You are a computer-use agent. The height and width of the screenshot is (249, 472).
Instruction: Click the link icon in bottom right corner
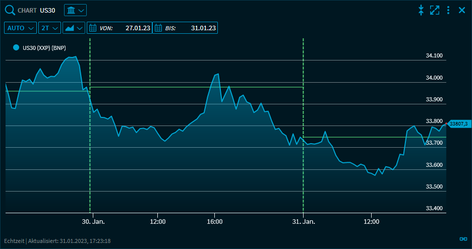tap(463, 239)
